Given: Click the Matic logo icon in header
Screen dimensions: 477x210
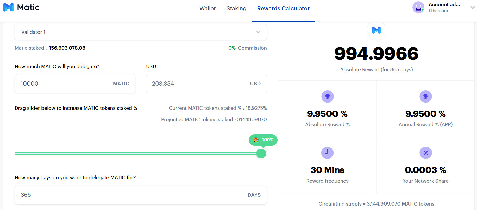Looking at the screenshot, I should (x=8, y=7).
